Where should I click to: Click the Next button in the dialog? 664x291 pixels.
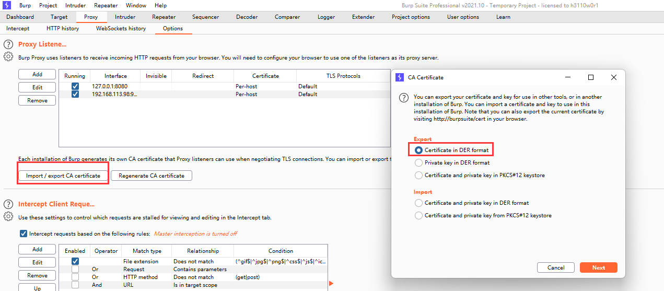[598, 267]
